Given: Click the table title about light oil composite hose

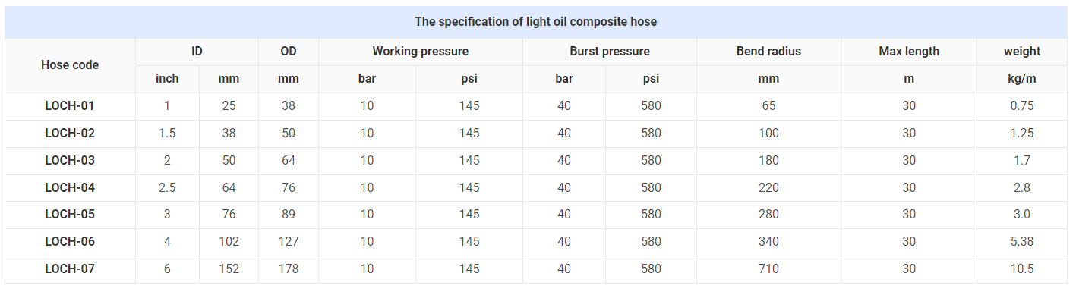Looking at the screenshot, I should click(535, 21).
